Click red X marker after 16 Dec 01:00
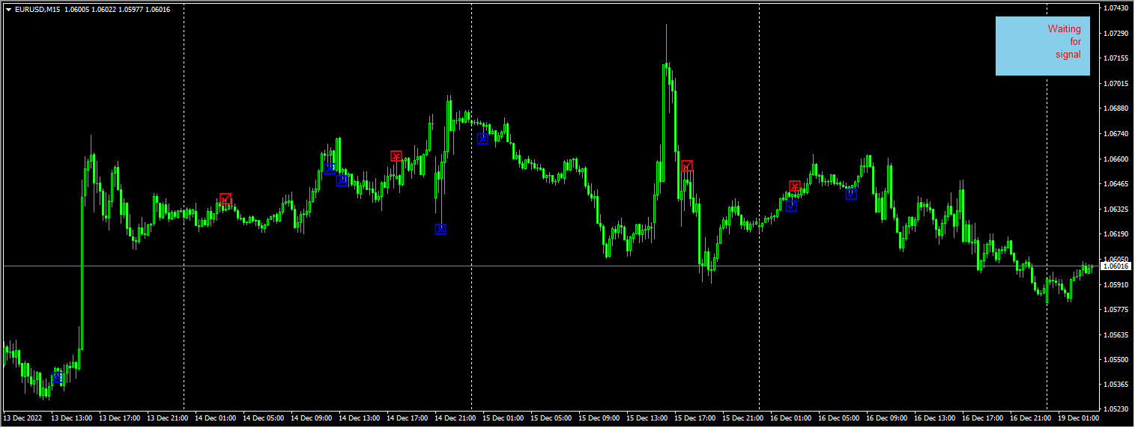 coord(795,186)
